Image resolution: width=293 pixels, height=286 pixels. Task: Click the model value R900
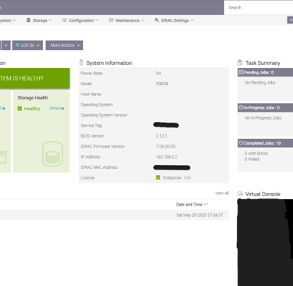tap(162, 84)
